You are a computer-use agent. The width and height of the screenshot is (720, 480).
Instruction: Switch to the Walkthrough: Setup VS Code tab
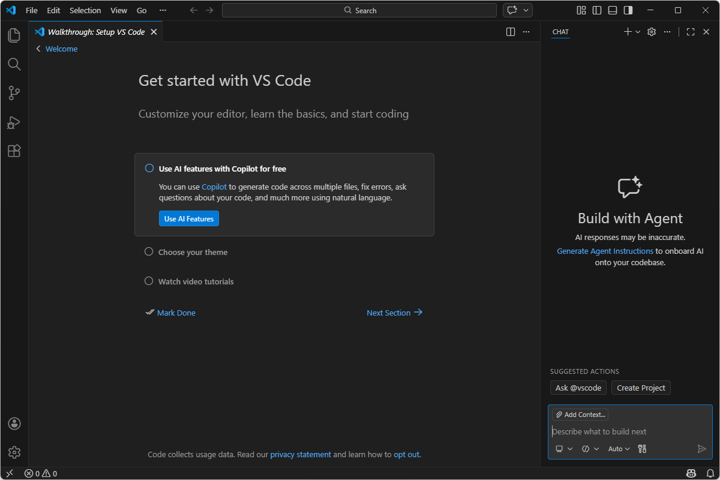96,32
